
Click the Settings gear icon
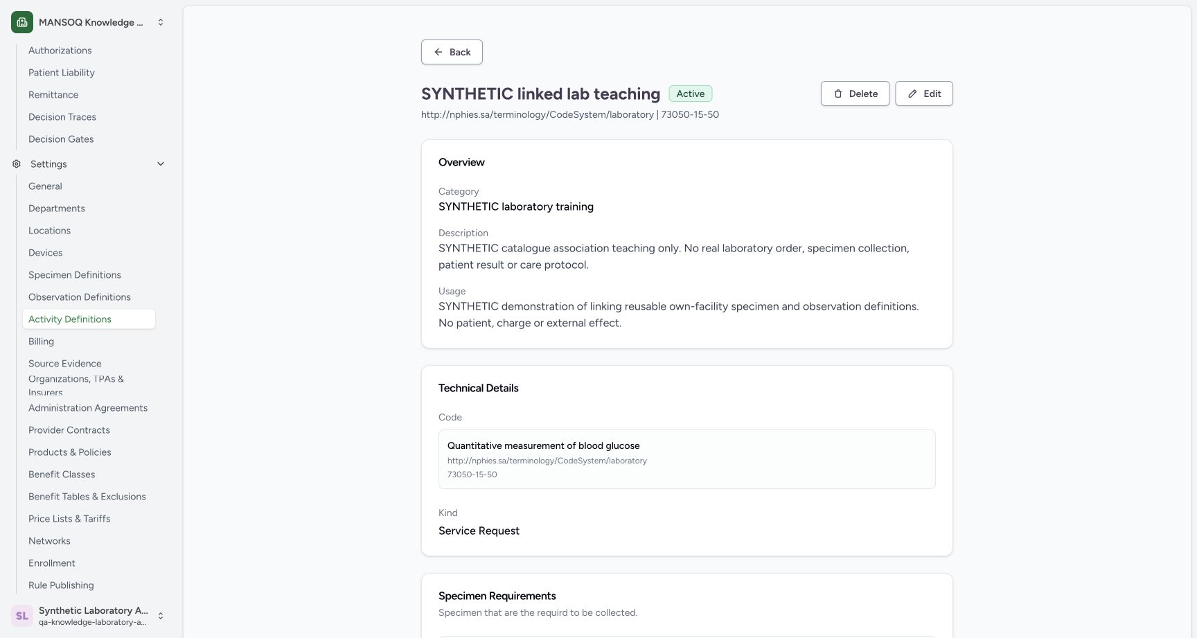click(x=17, y=164)
